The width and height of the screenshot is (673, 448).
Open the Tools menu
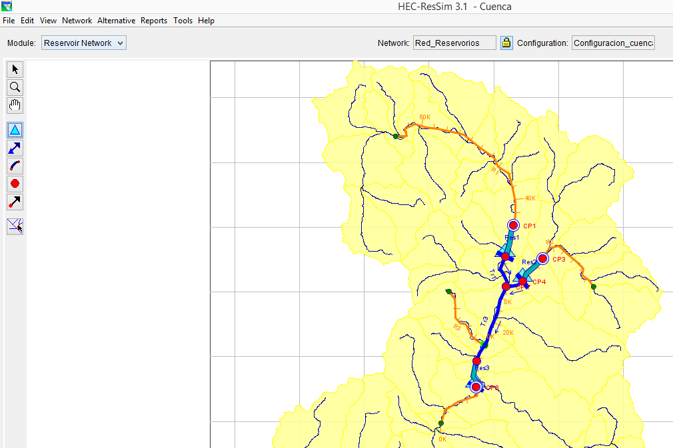[183, 21]
